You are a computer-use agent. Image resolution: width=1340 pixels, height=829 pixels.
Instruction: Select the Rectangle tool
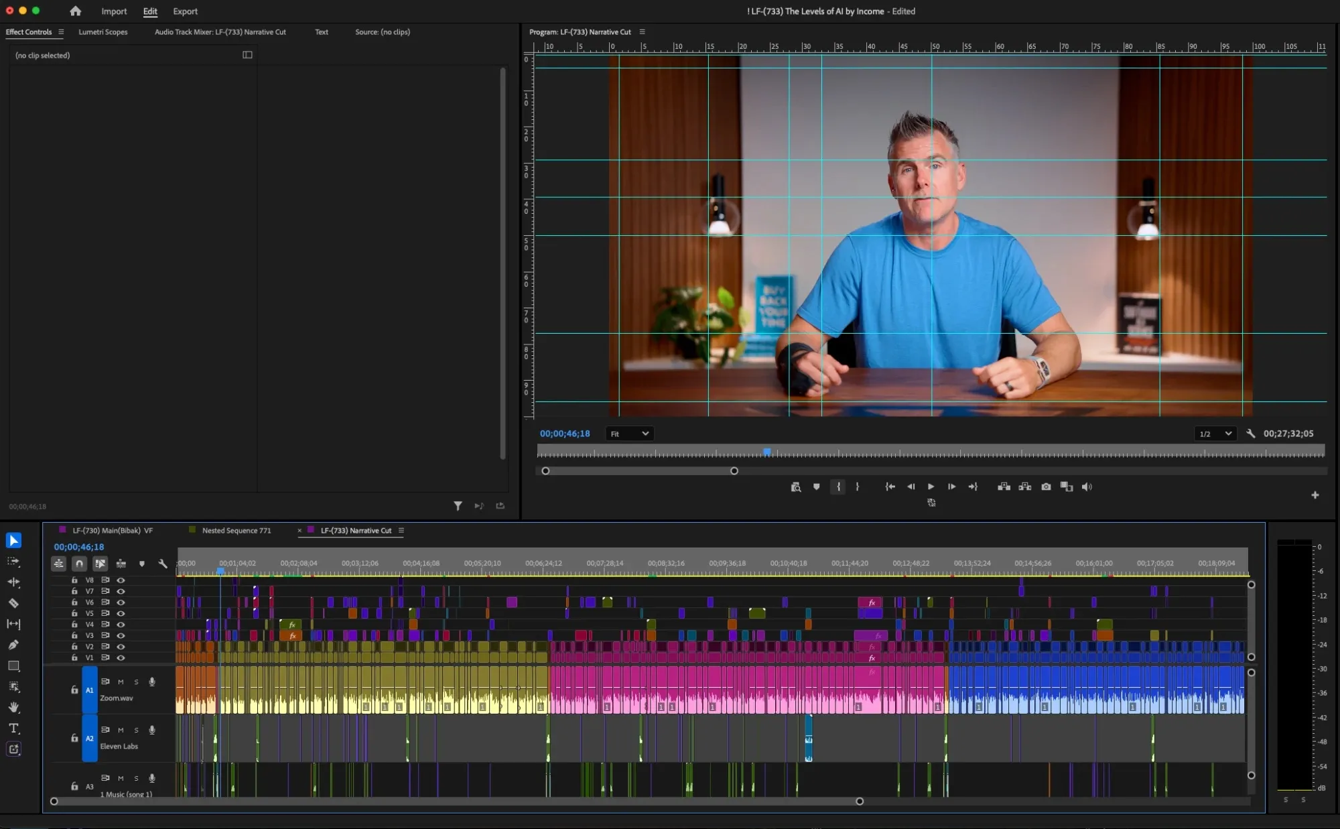[13, 665]
